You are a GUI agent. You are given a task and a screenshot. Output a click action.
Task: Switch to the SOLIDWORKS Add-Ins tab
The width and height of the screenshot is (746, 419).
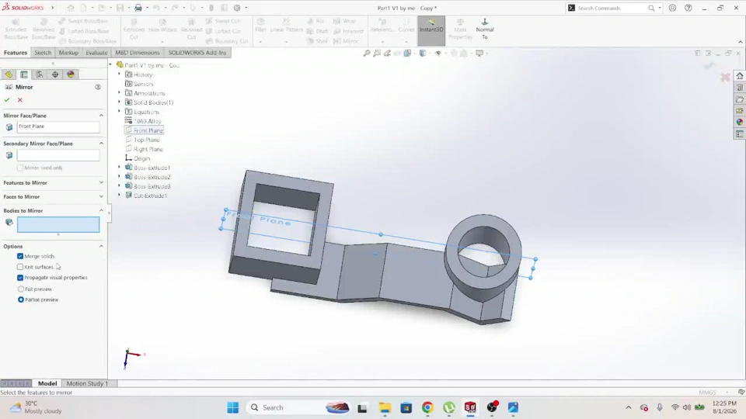click(x=197, y=53)
